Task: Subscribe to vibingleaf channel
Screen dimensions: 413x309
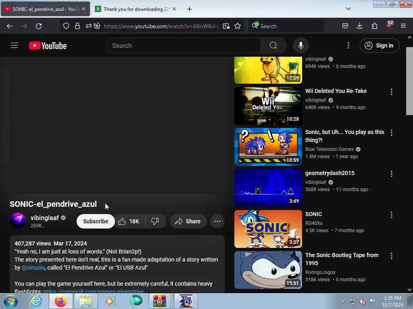Action: [x=96, y=221]
